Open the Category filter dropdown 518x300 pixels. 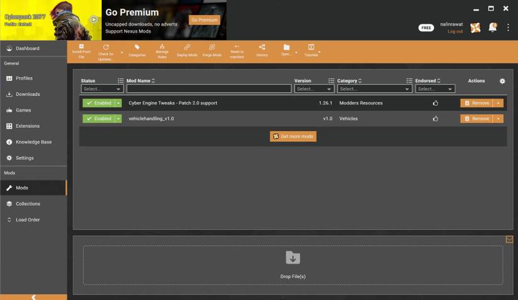coord(374,89)
